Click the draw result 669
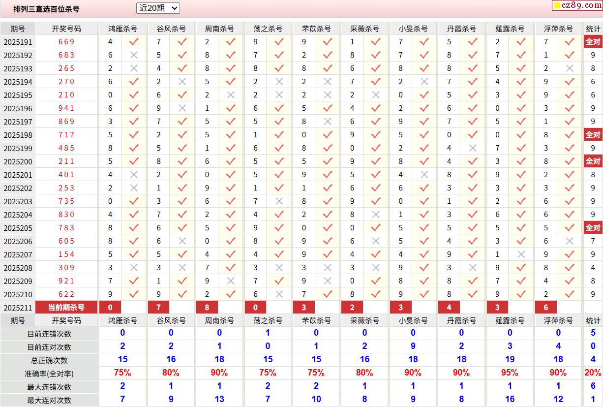 click(x=66, y=42)
